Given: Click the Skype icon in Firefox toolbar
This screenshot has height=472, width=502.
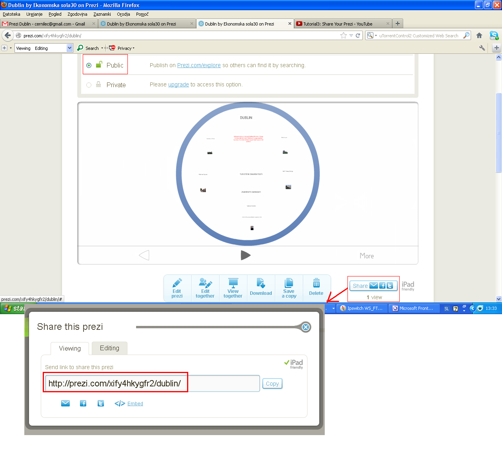Looking at the screenshot, I should [494, 35].
